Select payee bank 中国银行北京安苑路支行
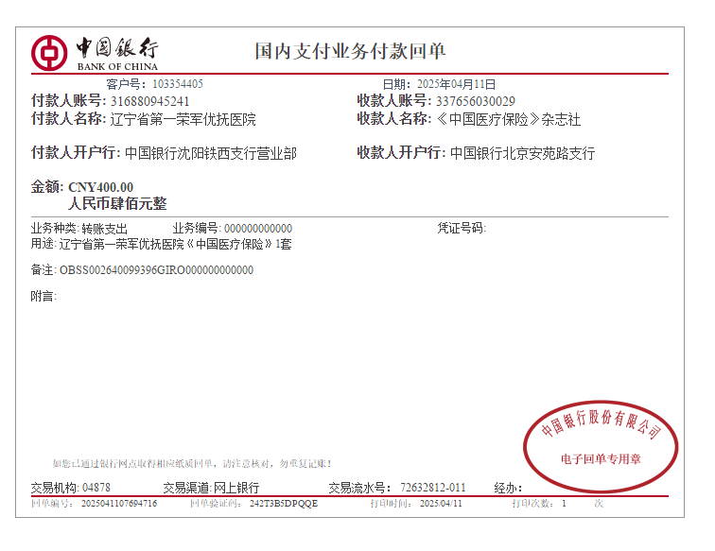715x551 pixels. coord(523,153)
